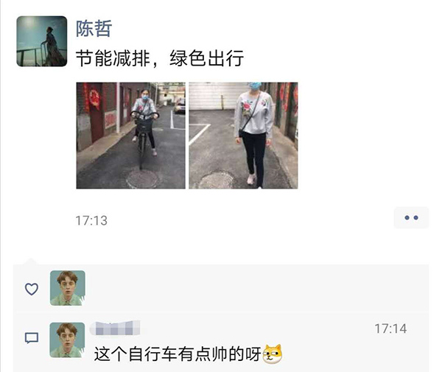This screenshot has width=442, height=372.
Task: Click the heart like icon
Action: coord(32,289)
